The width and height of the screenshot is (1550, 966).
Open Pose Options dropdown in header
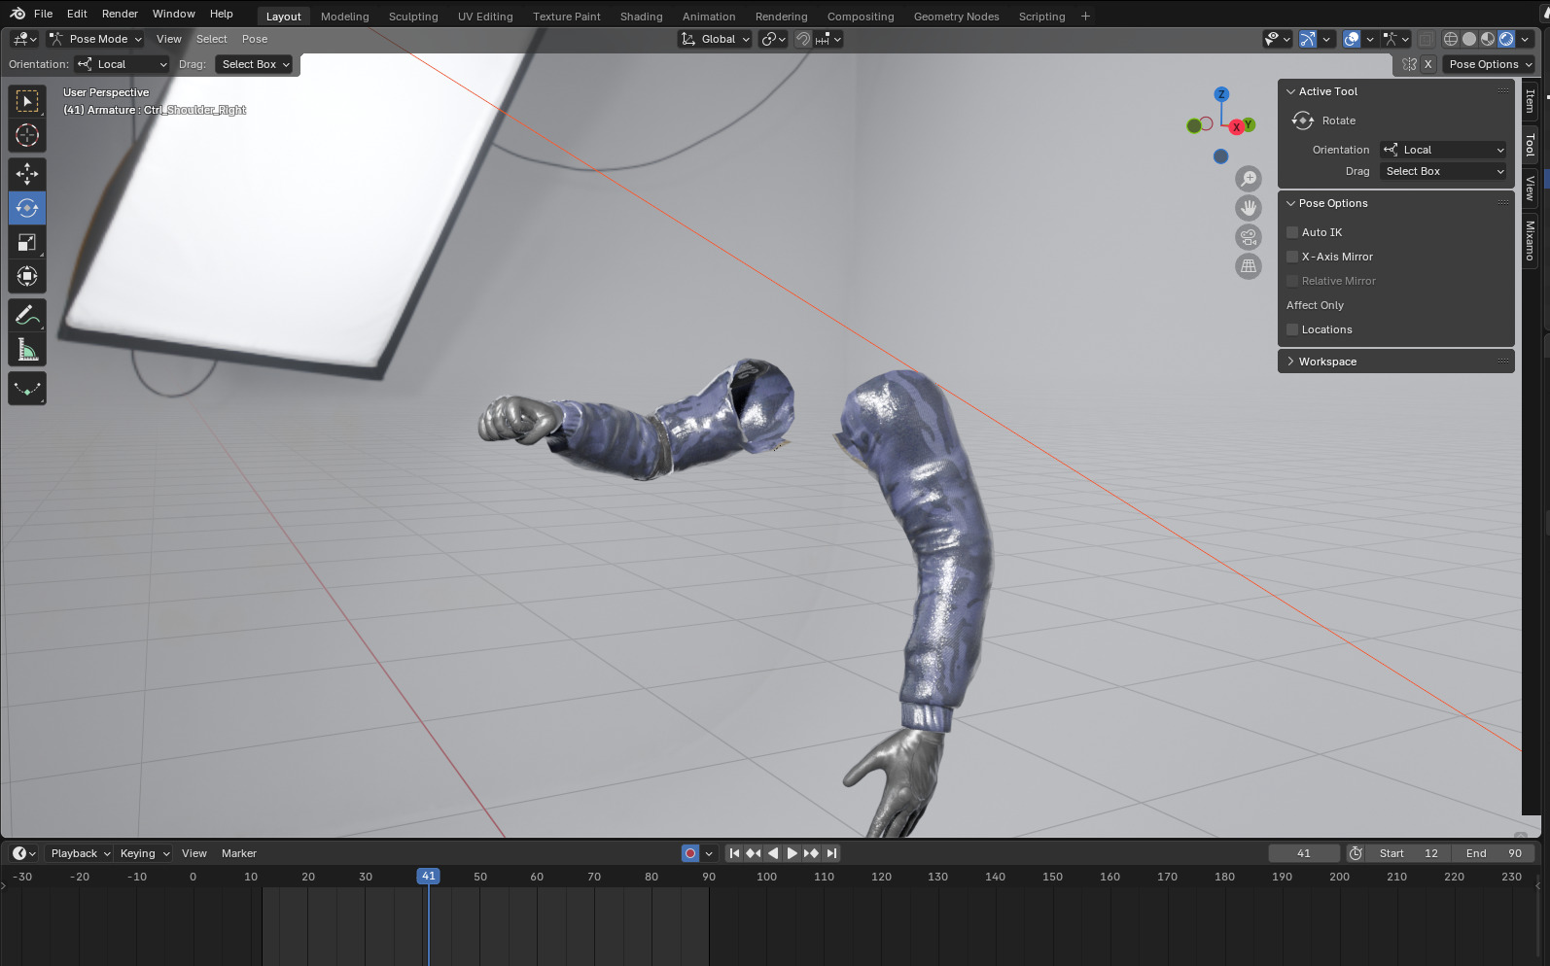click(x=1490, y=64)
